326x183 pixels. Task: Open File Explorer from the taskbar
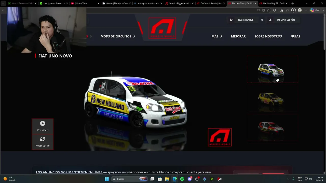tap(167, 179)
